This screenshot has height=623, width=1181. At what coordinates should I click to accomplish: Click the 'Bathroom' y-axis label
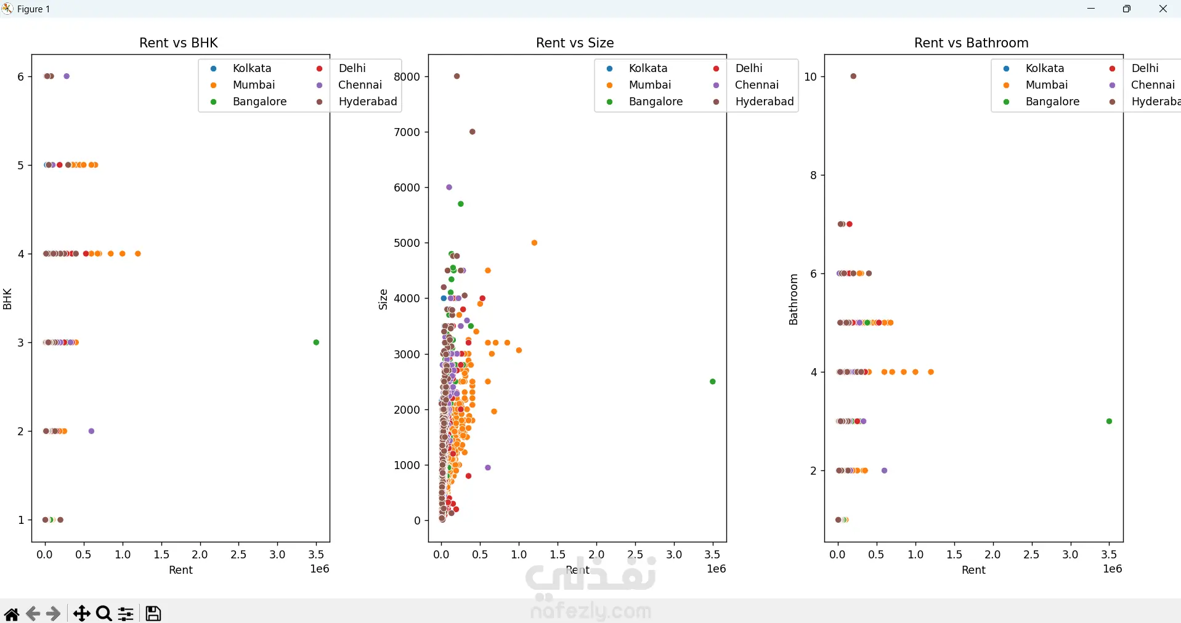pyautogui.click(x=793, y=299)
